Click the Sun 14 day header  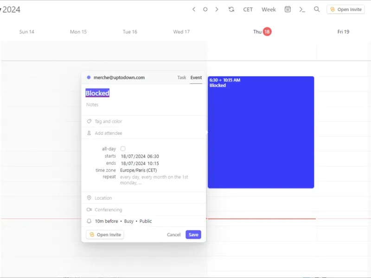tap(27, 32)
